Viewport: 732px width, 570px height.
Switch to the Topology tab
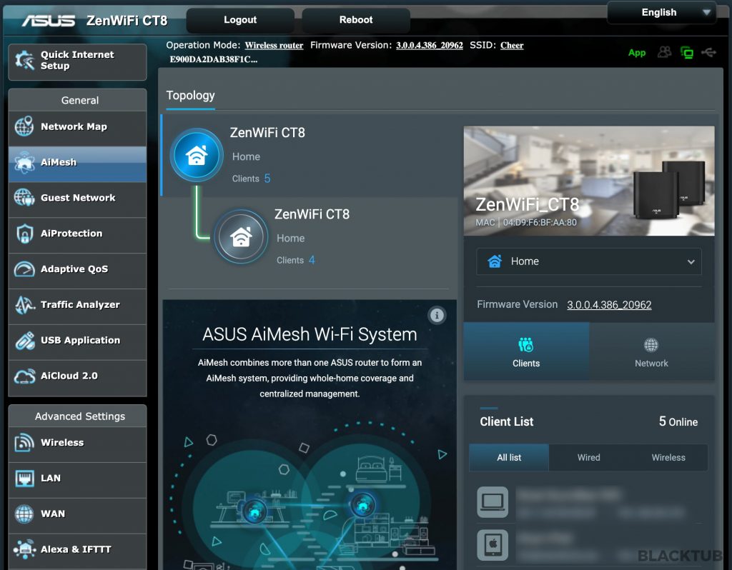click(x=190, y=96)
